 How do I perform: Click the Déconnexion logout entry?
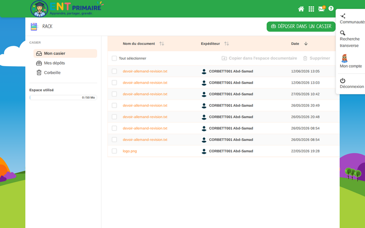(352, 87)
